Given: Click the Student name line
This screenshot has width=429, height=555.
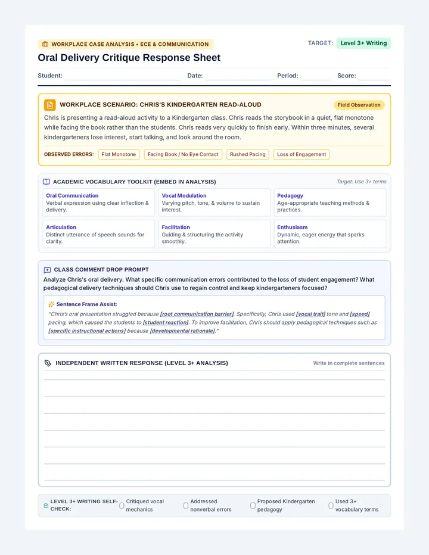Looking at the screenshot, I should click(x=123, y=76).
